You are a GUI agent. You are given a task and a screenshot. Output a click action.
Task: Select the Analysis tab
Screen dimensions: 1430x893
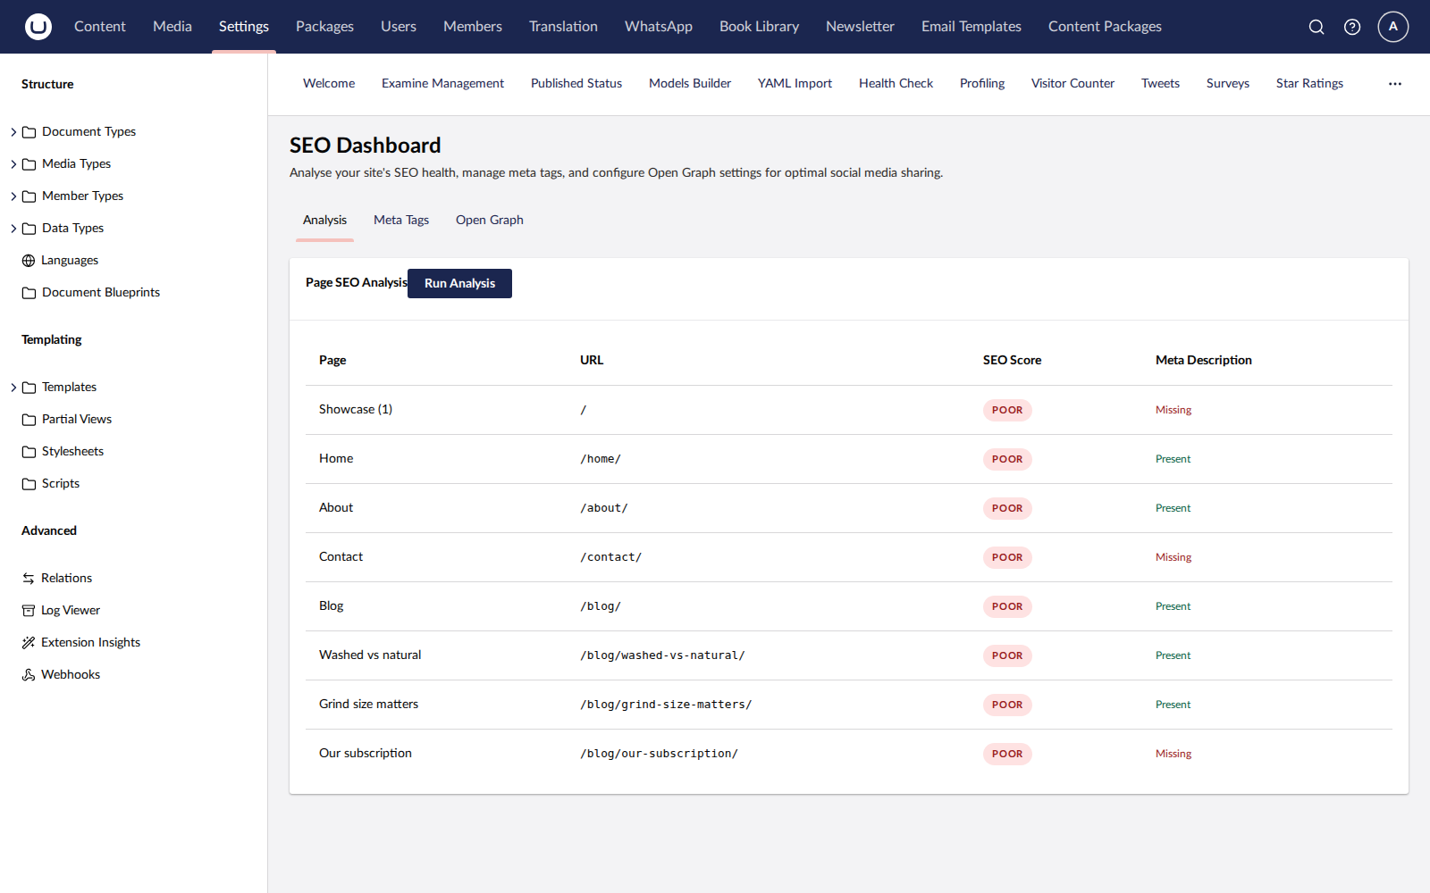(x=324, y=220)
